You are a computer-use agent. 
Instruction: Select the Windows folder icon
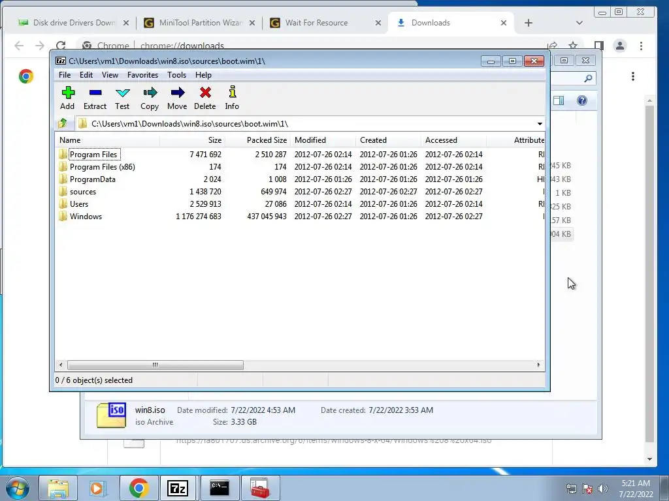pyautogui.click(x=63, y=216)
